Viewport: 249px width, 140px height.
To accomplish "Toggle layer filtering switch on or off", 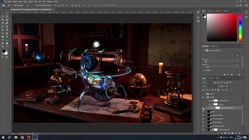I will click(x=230, y=82).
